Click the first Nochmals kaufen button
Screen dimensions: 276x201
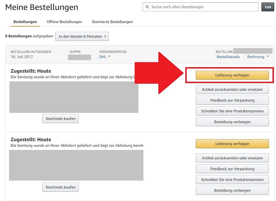pyautogui.click(x=60, y=118)
